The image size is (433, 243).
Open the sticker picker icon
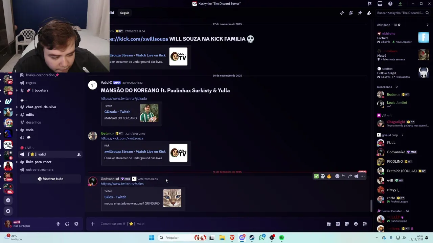point(347,224)
